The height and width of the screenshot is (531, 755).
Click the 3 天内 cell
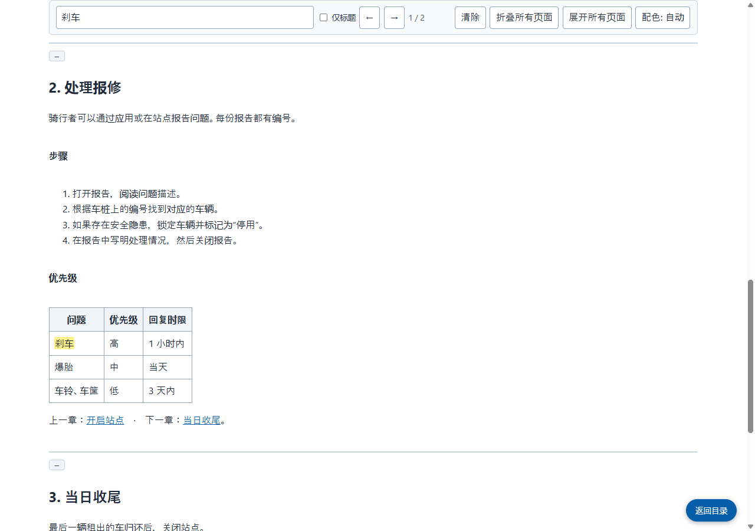click(x=167, y=391)
